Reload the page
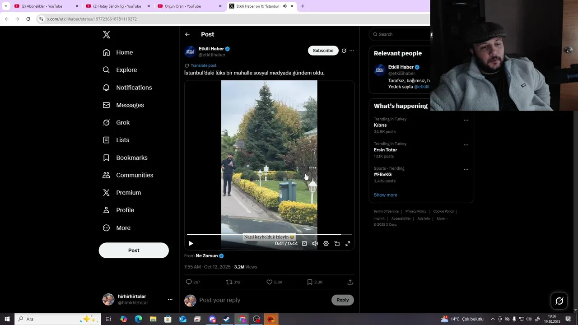 [28, 19]
